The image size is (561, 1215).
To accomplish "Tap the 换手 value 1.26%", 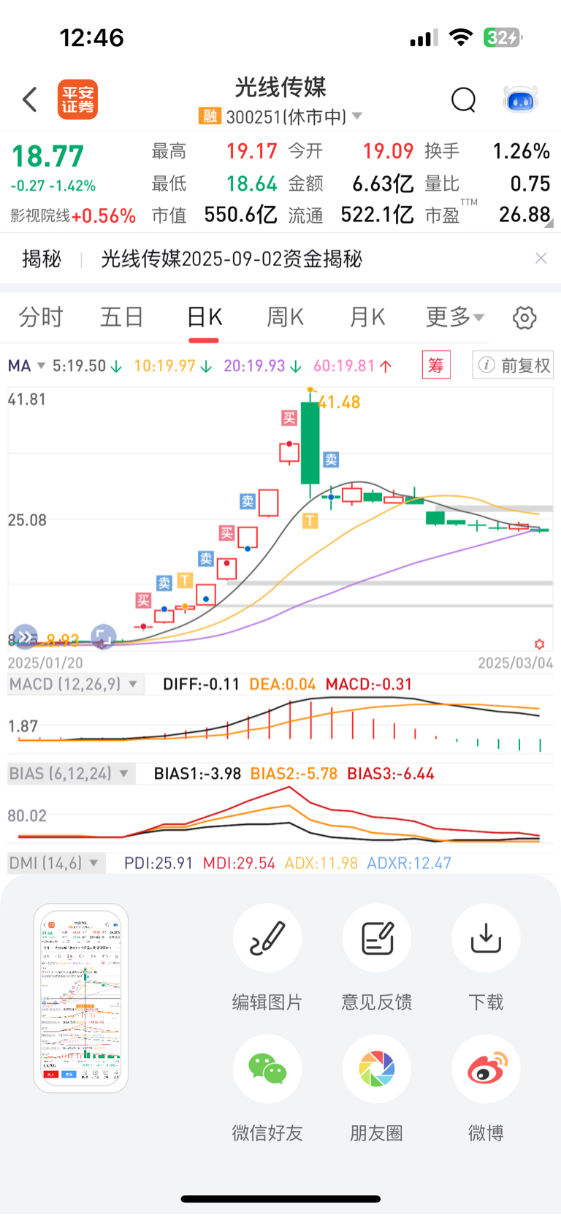I will 521,151.
